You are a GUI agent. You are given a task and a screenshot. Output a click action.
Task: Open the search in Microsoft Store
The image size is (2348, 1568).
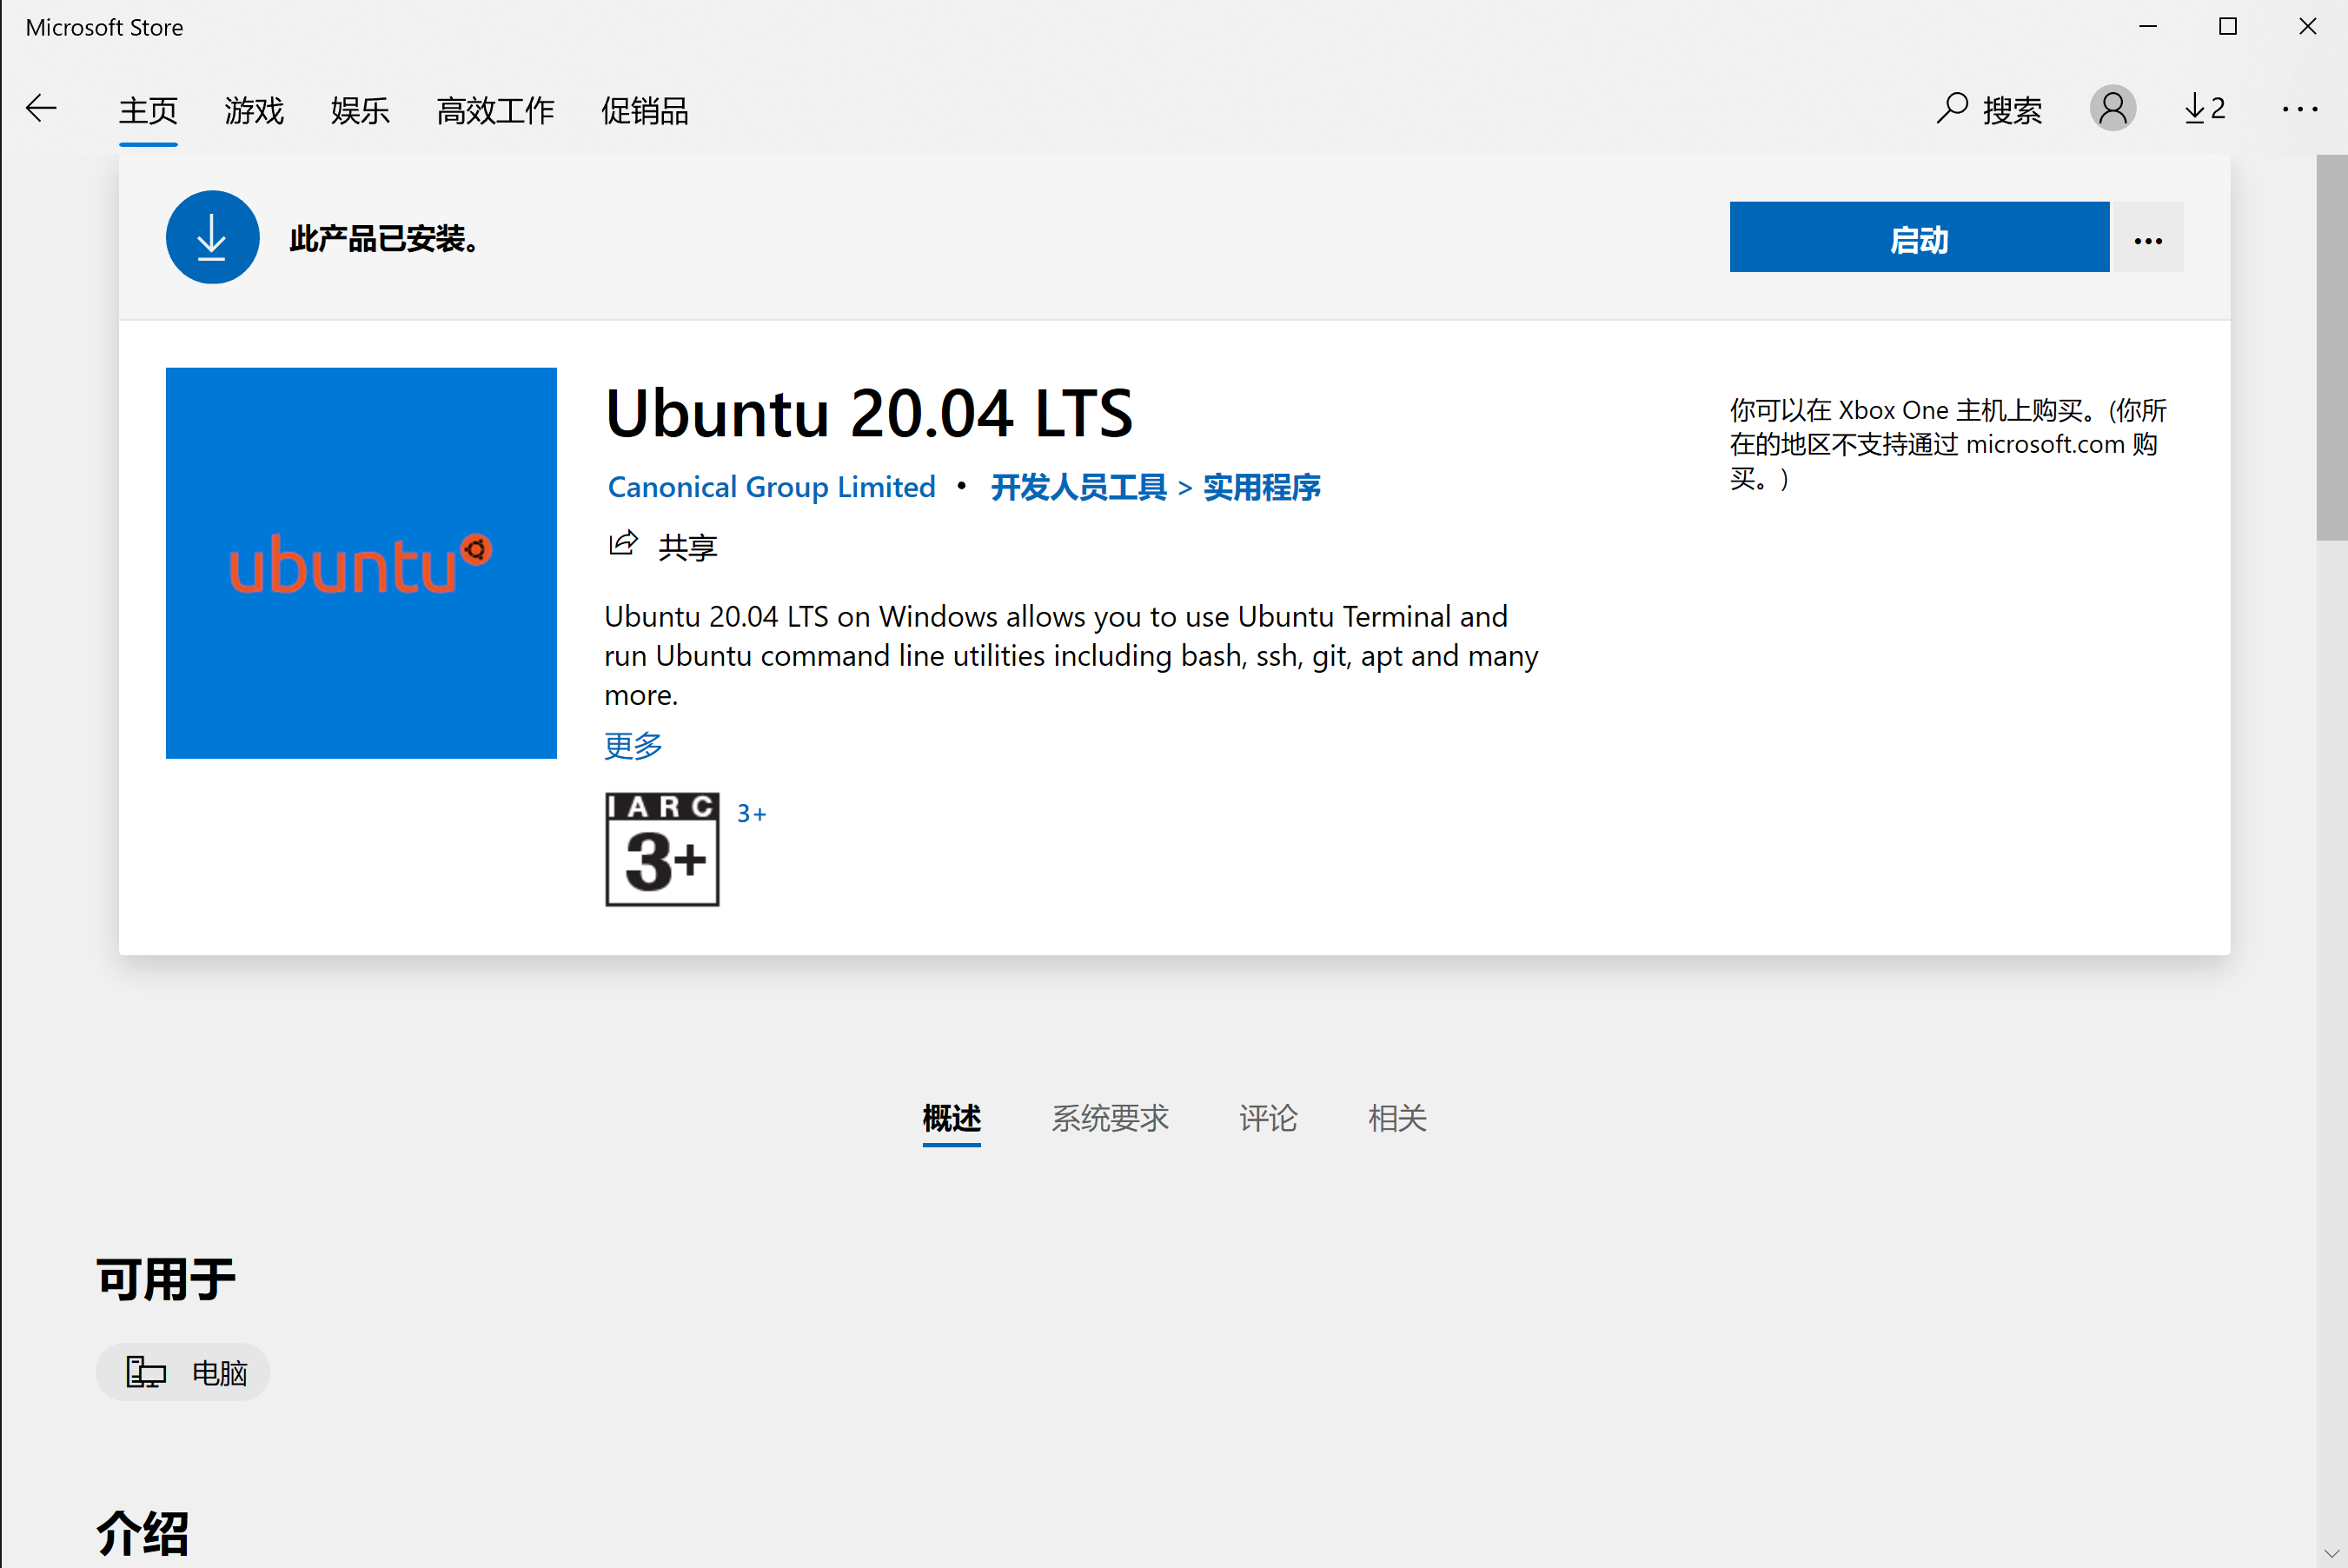coord(1988,109)
